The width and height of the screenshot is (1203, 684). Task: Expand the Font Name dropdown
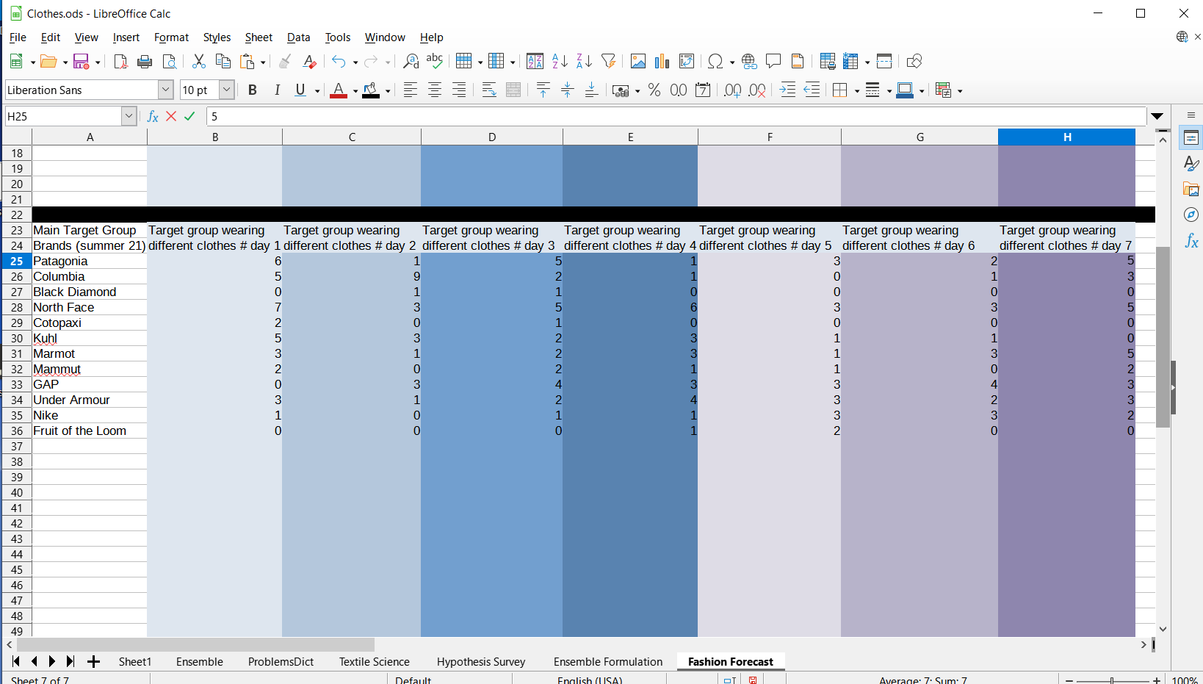(166, 90)
